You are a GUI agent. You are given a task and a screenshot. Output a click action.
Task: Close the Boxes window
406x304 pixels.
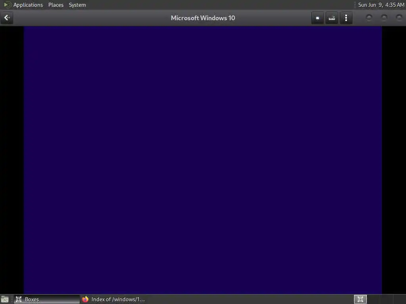(x=399, y=17)
